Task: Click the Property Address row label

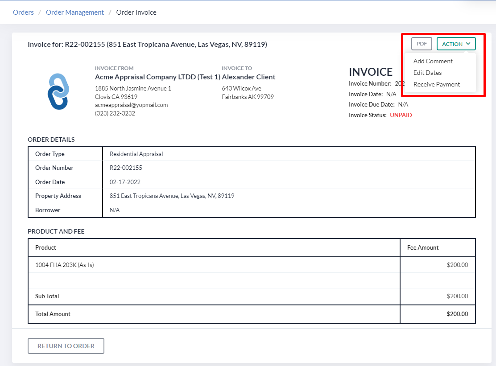Action: click(58, 196)
